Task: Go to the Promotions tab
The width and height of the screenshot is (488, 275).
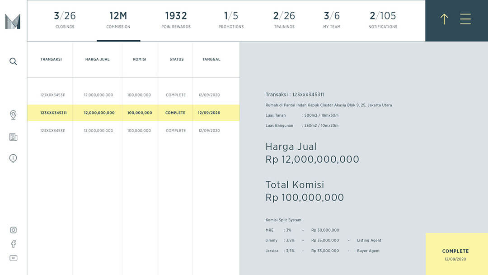Action: coord(231,20)
